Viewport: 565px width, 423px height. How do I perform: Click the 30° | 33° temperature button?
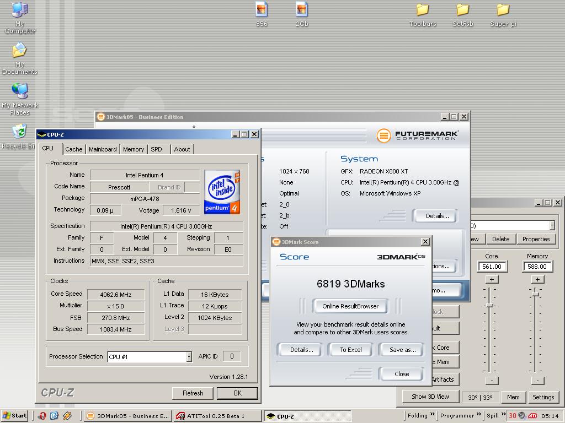coord(480,397)
